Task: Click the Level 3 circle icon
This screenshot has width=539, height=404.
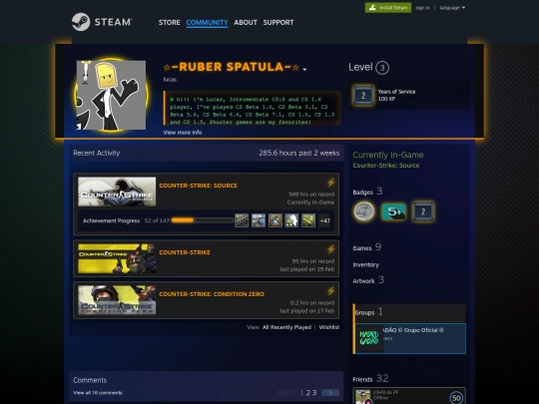Action: coord(382,68)
